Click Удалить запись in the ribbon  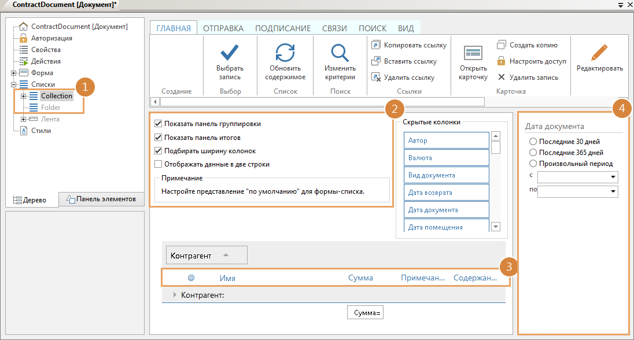click(x=533, y=77)
